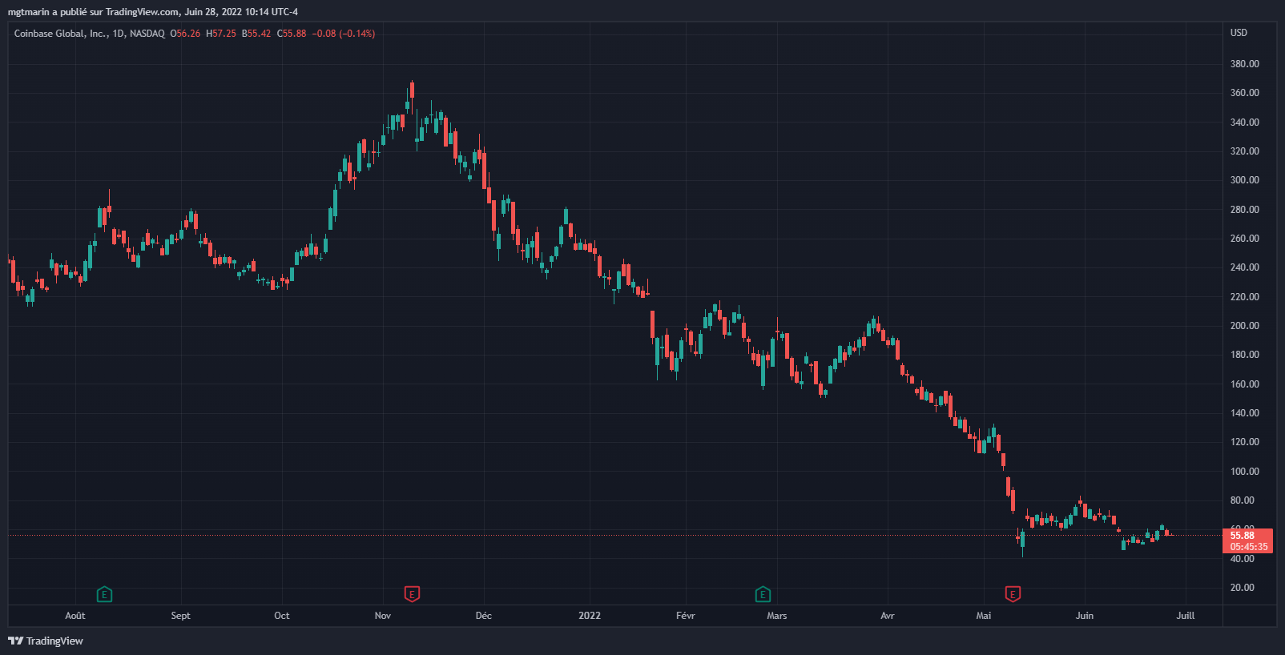The width and height of the screenshot is (1285, 655).
Task: Select the 200.00 level on price axis
Action: (x=1244, y=326)
